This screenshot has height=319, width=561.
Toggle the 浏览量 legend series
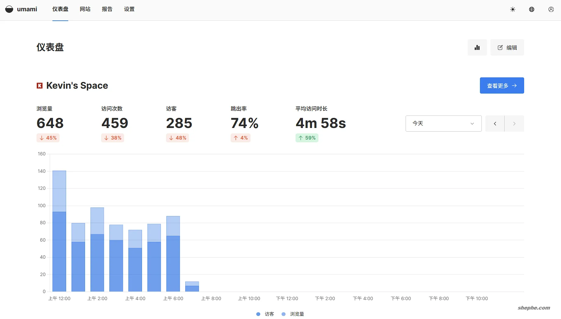point(293,314)
